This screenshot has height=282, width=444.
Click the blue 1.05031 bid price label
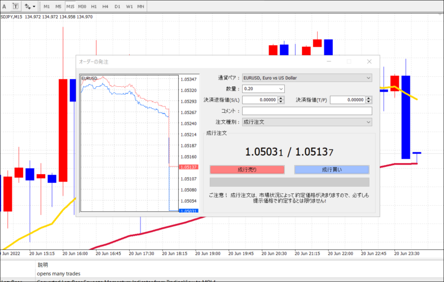188,211
